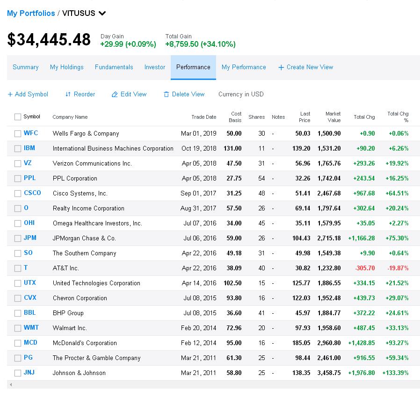The height and width of the screenshot is (397, 420).
Task: Switch to the Summary tab
Action: (x=25, y=67)
